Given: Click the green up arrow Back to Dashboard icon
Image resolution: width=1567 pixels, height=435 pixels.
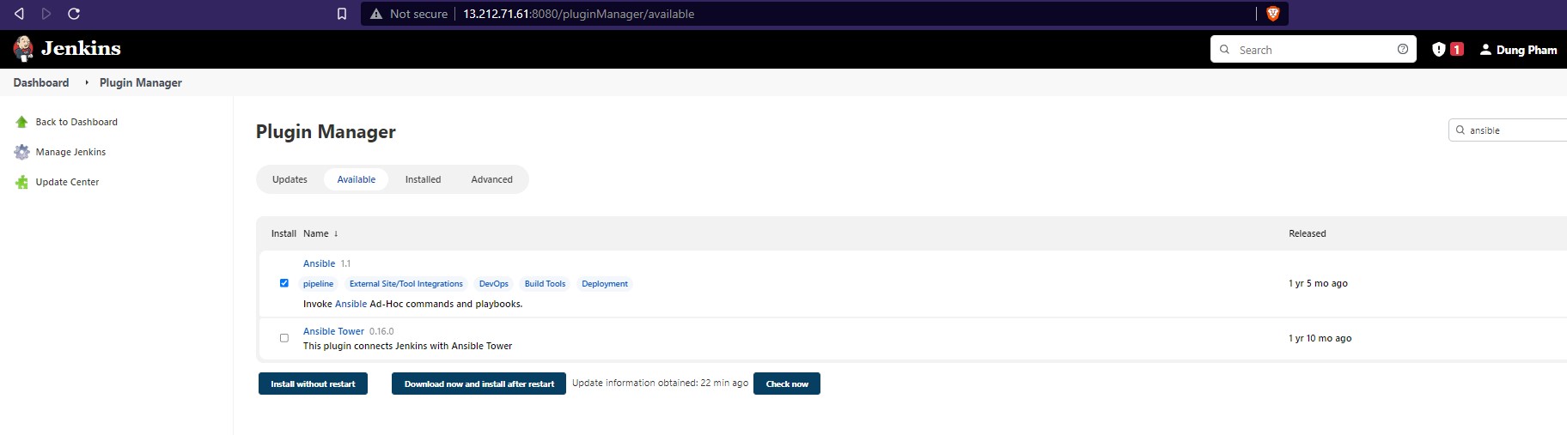Looking at the screenshot, I should pyautogui.click(x=21, y=122).
